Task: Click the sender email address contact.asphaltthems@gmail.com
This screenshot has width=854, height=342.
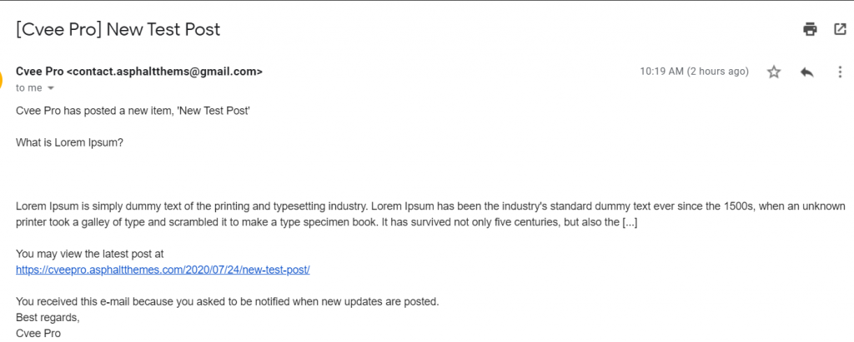Action: click(164, 72)
